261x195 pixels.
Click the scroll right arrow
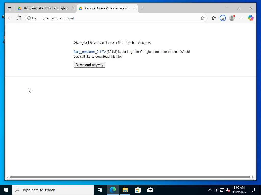point(253,177)
